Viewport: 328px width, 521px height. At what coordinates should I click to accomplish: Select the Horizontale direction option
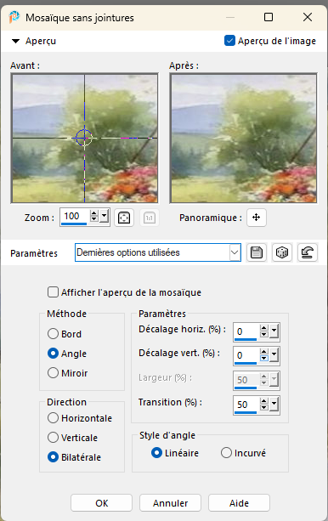(x=53, y=418)
